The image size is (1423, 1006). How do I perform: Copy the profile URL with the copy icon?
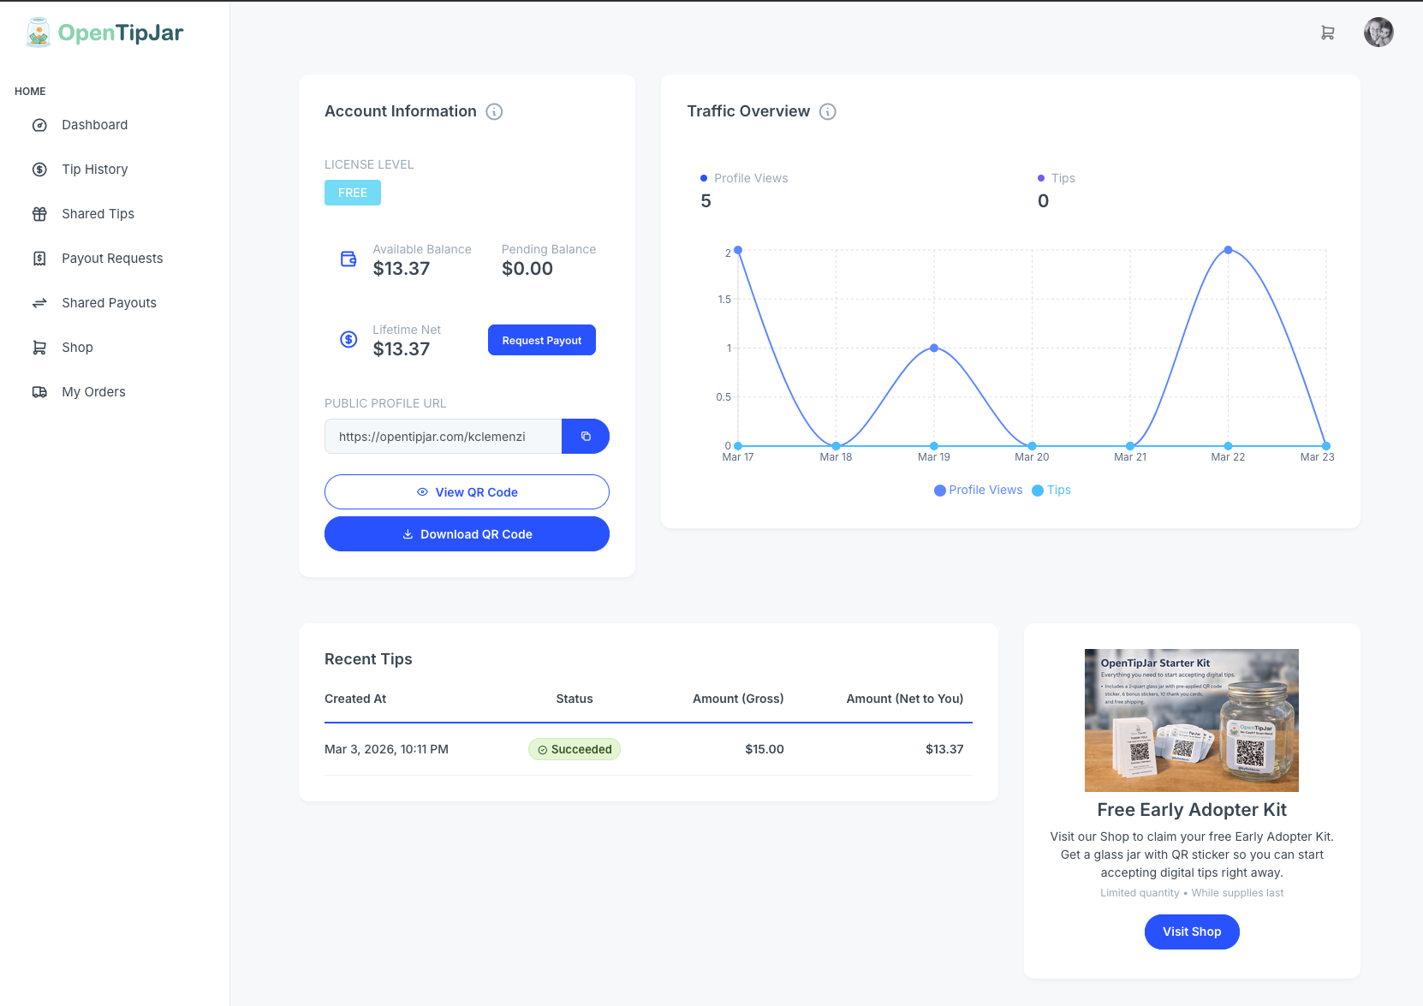point(586,436)
